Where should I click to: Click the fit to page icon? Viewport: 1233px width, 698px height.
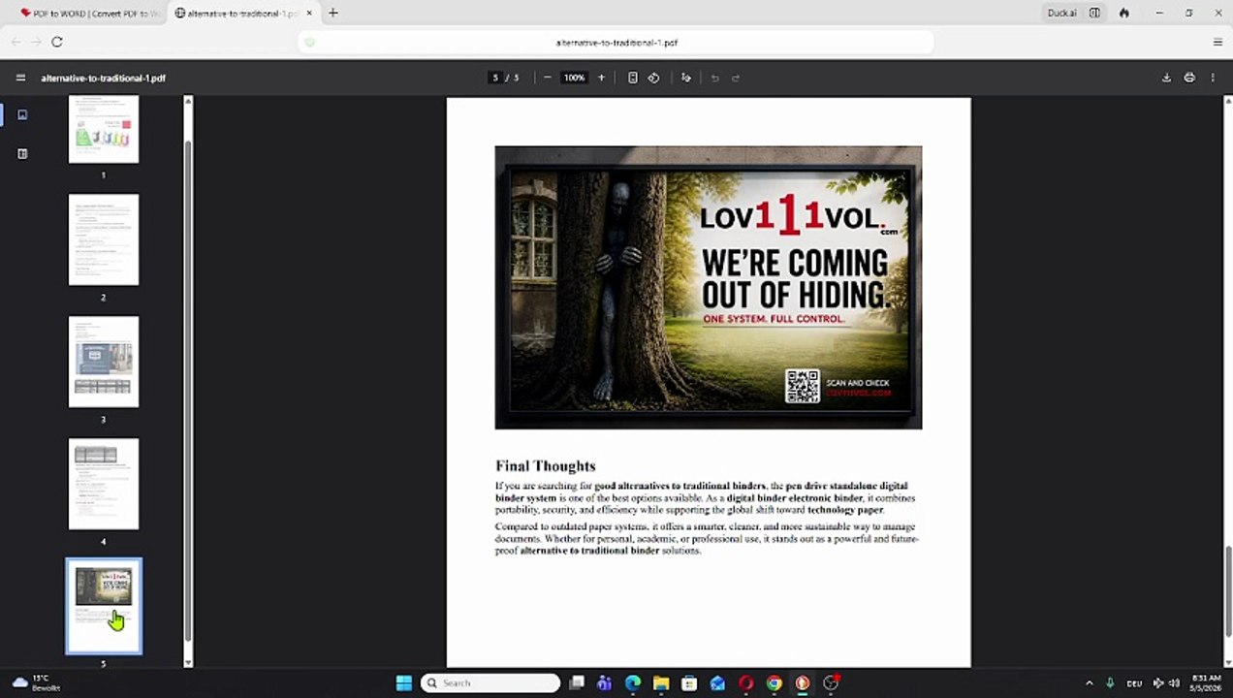tap(633, 78)
